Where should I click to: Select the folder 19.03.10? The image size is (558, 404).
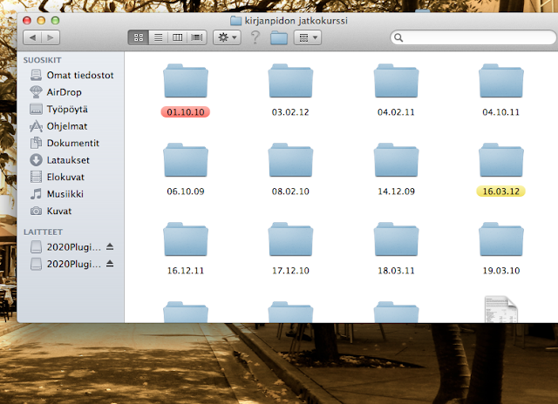coord(501,249)
